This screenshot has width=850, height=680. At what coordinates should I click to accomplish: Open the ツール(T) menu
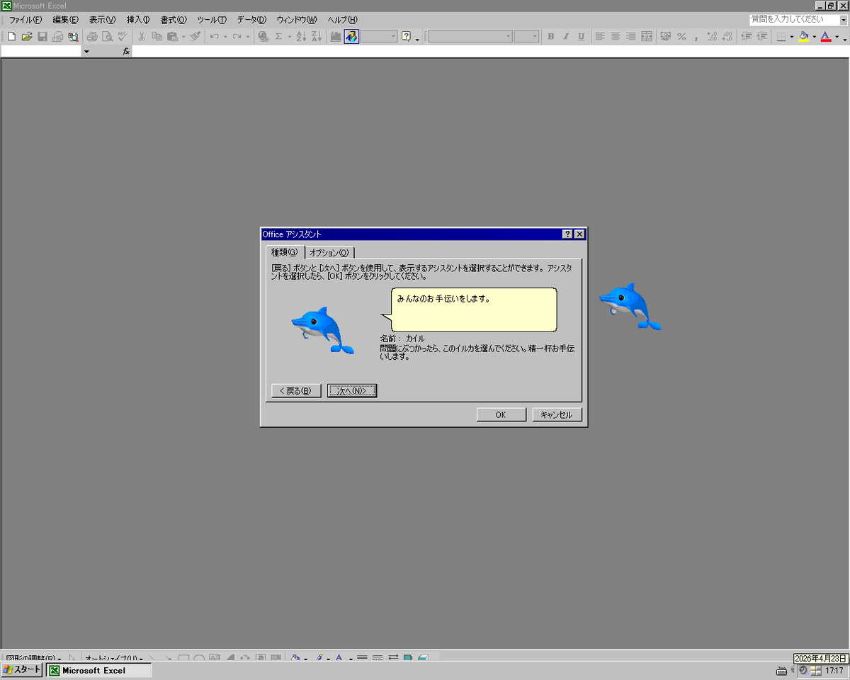pos(212,19)
